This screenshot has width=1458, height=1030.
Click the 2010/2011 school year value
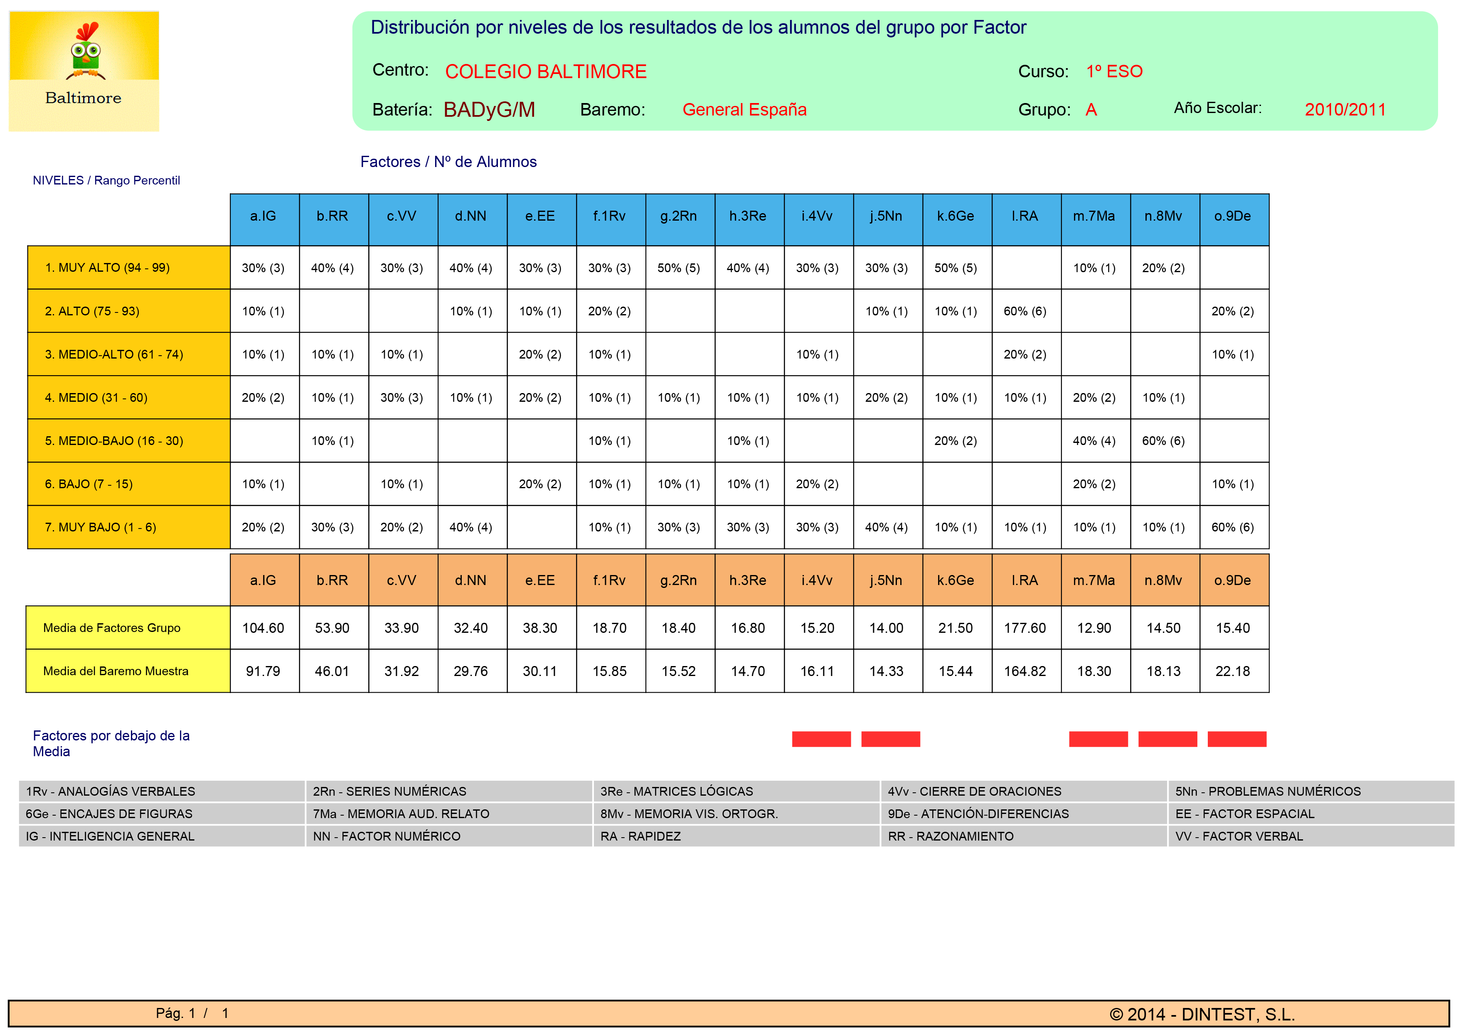(1345, 110)
